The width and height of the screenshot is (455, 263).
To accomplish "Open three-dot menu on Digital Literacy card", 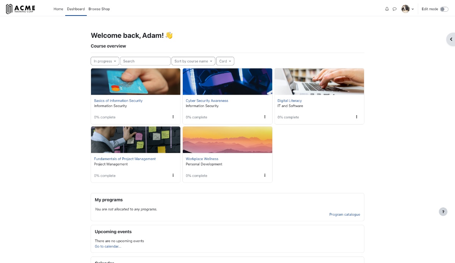I will 356,117.
